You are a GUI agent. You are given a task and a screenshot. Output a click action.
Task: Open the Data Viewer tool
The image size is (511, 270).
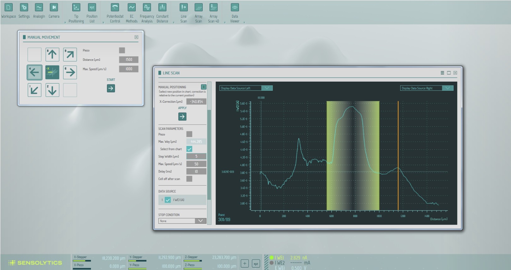click(x=235, y=13)
